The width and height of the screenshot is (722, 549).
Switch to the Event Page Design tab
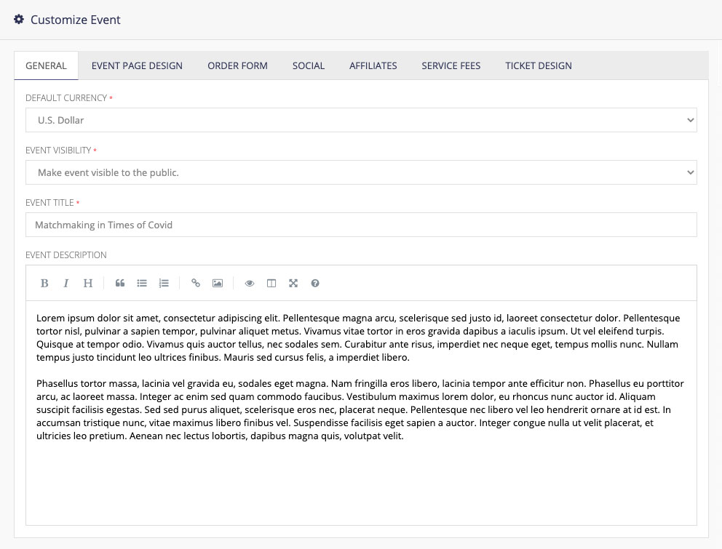pos(137,65)
